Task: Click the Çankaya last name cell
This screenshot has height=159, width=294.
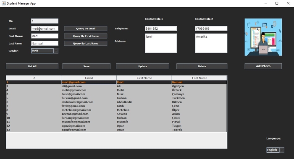Action: pos(199,94)
